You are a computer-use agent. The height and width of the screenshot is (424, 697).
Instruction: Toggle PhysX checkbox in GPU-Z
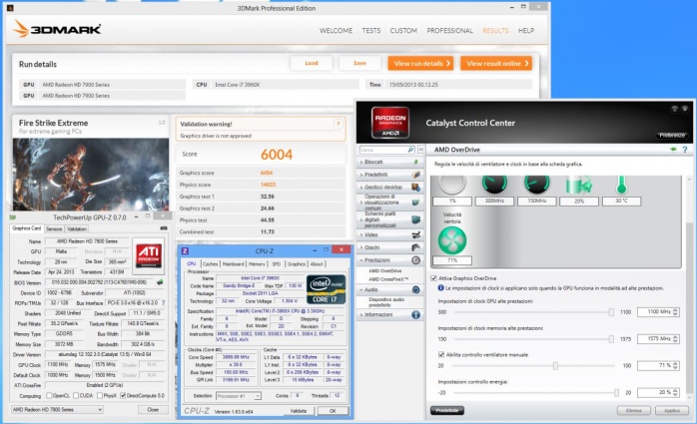point(100,396)
